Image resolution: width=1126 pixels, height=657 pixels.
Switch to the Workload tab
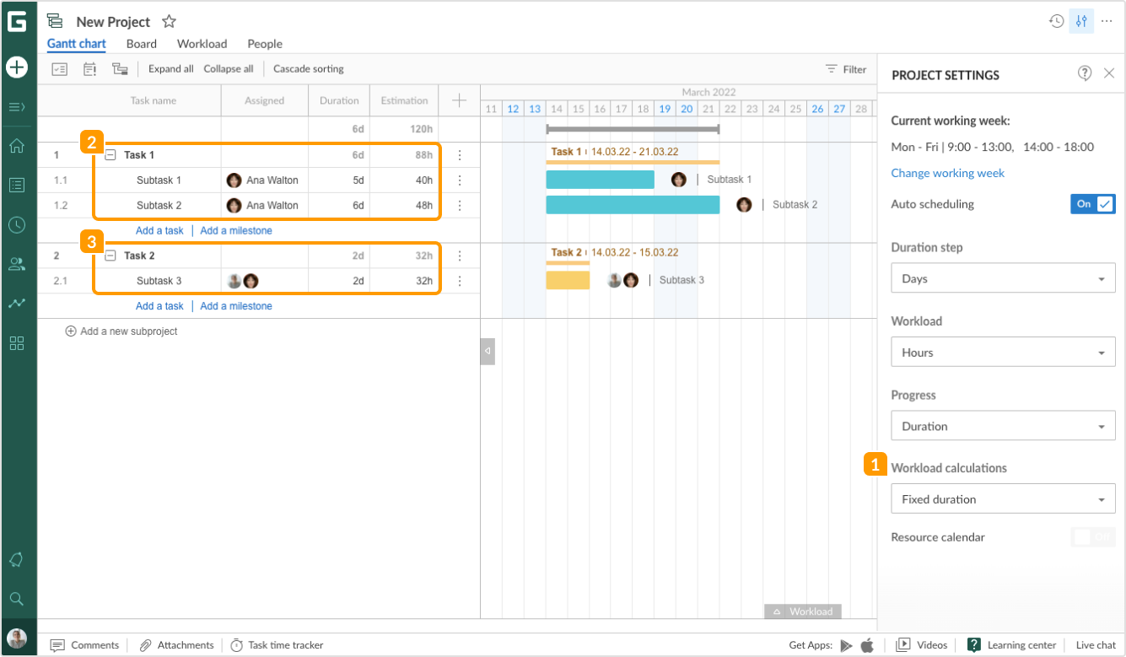(x=202, y=44)
